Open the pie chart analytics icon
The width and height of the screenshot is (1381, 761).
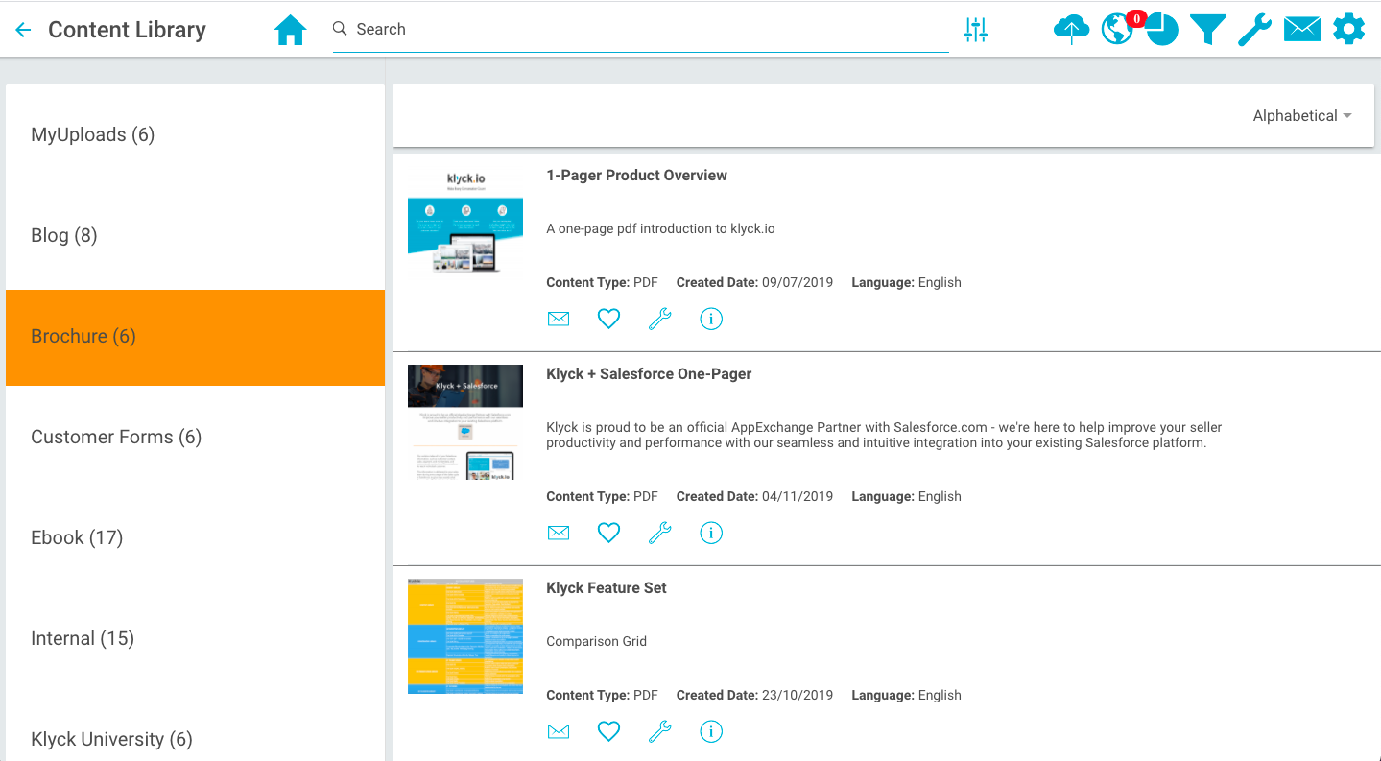coord(1163,30)
